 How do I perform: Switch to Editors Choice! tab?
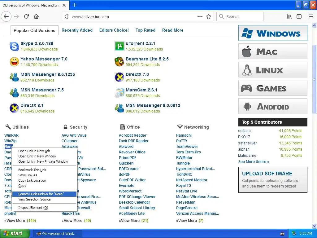click(114, 30)
